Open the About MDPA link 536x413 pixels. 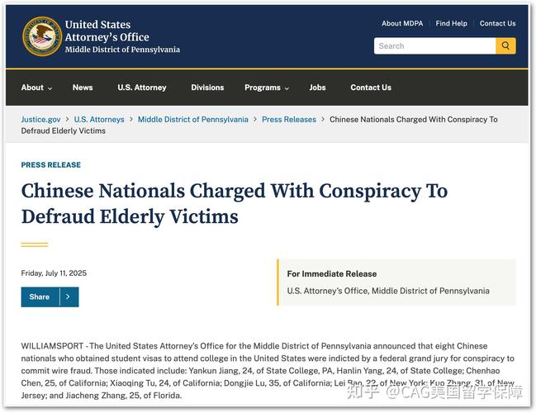402,23
